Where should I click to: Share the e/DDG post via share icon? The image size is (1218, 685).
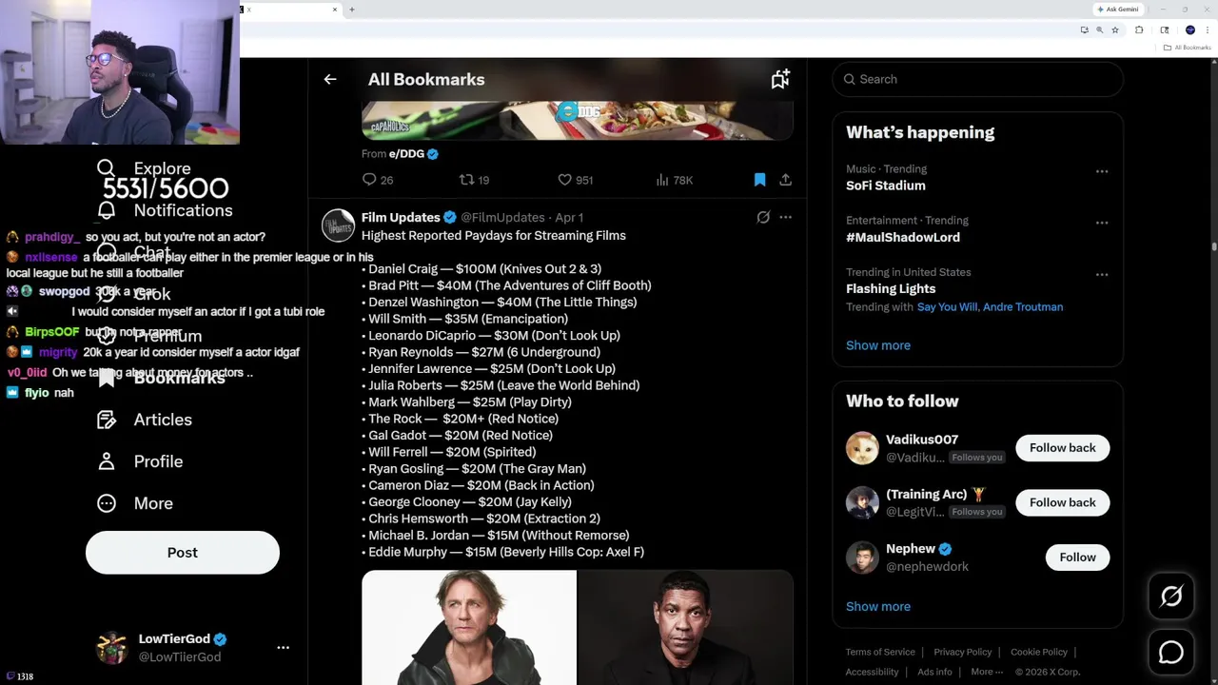coord(785,180)
